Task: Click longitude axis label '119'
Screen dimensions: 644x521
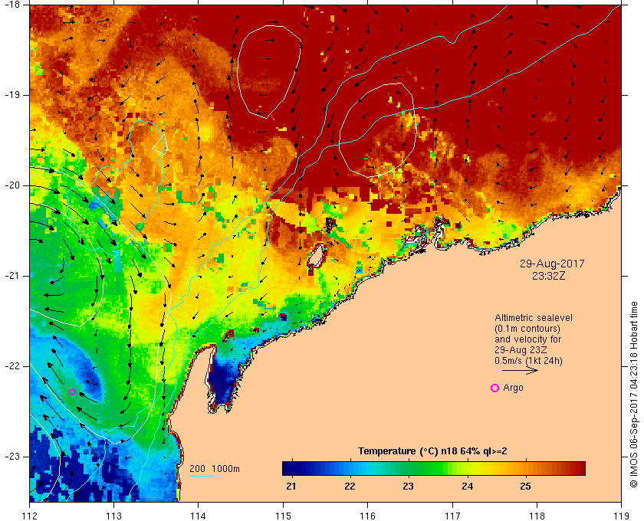Action: (622, 515)
